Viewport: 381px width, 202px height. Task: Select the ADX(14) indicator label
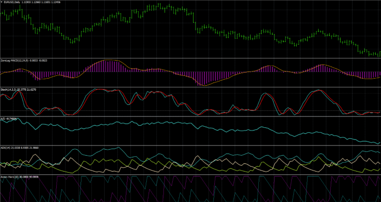(x=6, y=148)
